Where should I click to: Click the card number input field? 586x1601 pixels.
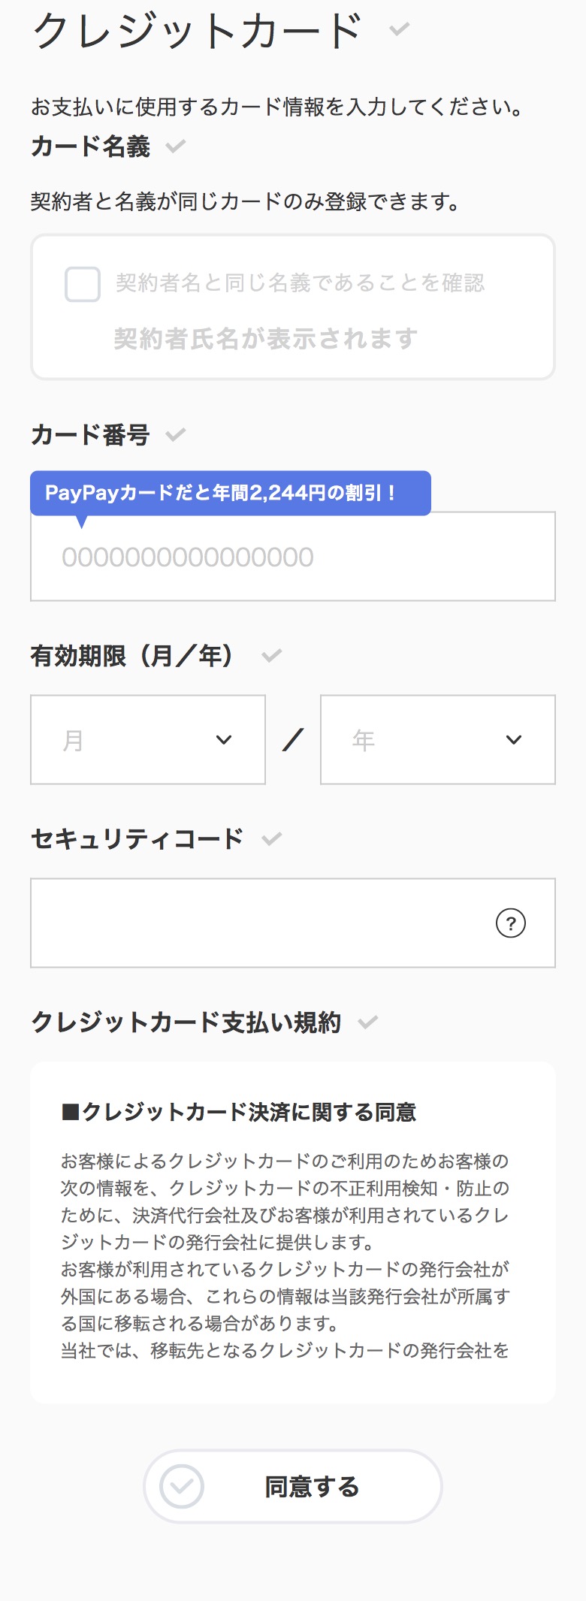[293, 556]
